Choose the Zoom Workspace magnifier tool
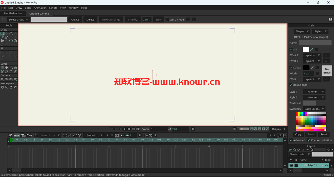This screenshot has width=334, height=177. (x=7, y=87)
